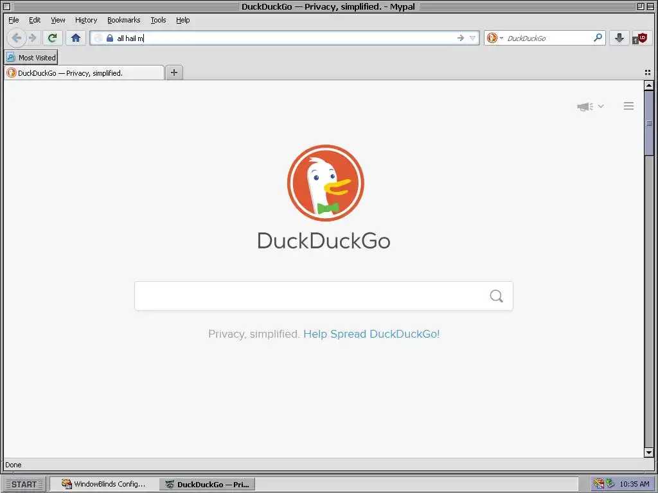The height and width of the screenshot is (493, 658).
Task: Click the window menu box in title bar
Action: coord(6,6)
